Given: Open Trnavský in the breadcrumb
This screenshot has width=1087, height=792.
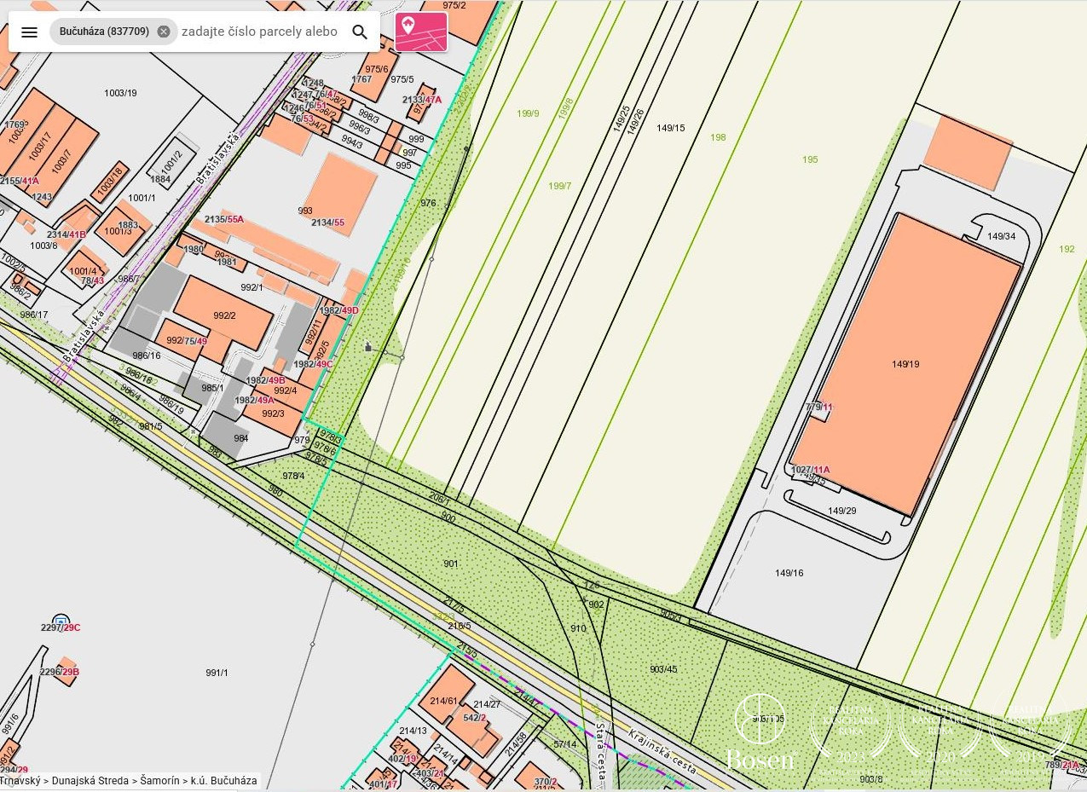Looking at the screenshot, I should [x=24, y=781].
